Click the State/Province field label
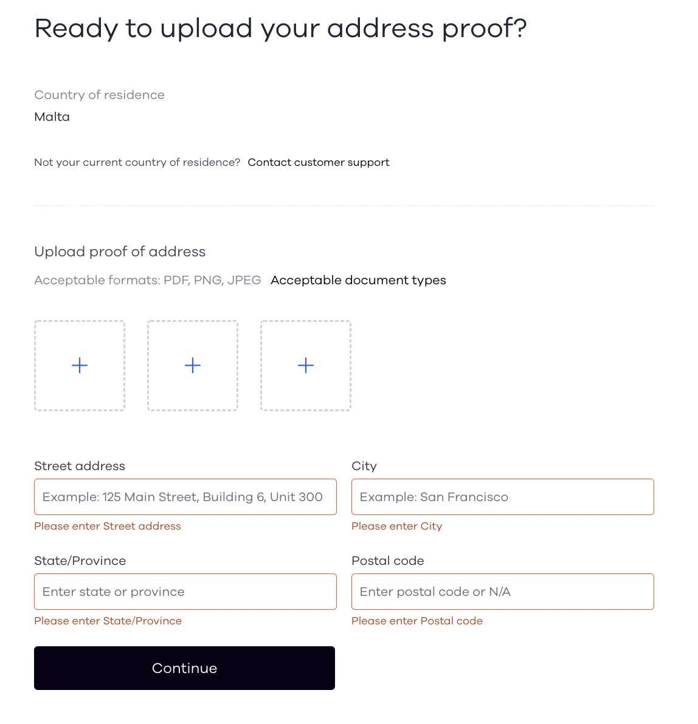698x724 pixels. 80,561
